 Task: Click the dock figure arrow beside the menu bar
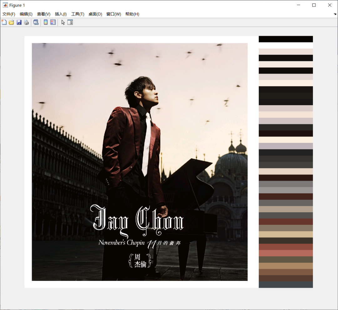click(335, 14)
